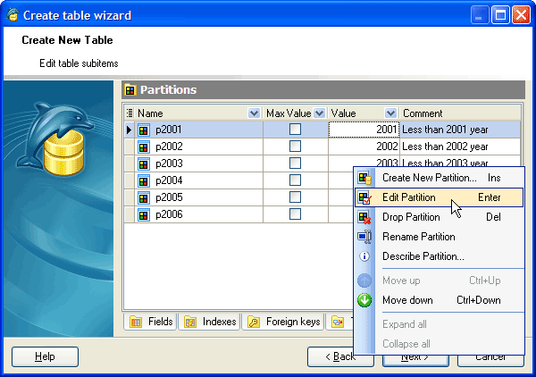Click the Create New Partition menu icon
This screenshot has height=377, width=536.
[364, 178]
